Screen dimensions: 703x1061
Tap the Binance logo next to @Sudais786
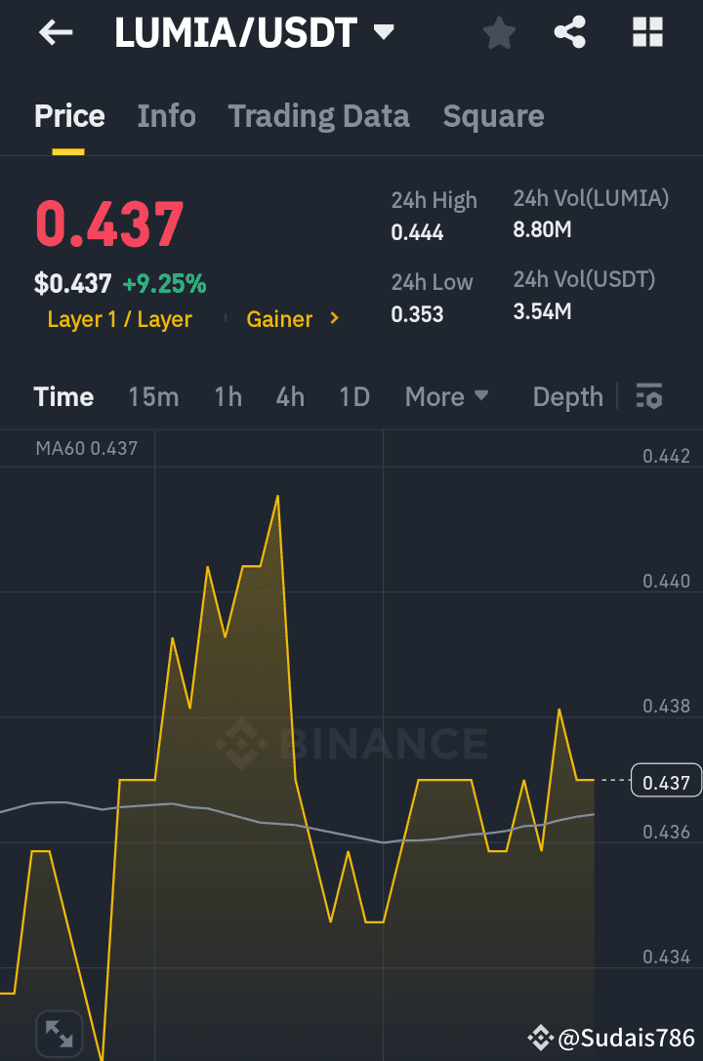[541, 1039]
